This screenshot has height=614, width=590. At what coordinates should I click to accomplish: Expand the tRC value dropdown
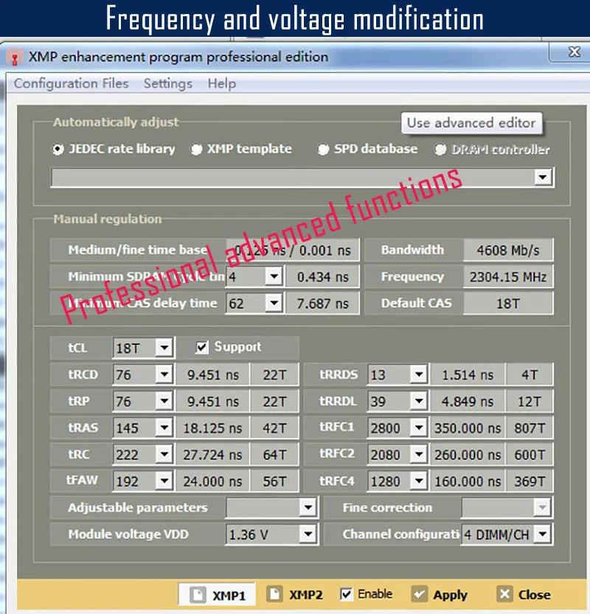(164, 454)
